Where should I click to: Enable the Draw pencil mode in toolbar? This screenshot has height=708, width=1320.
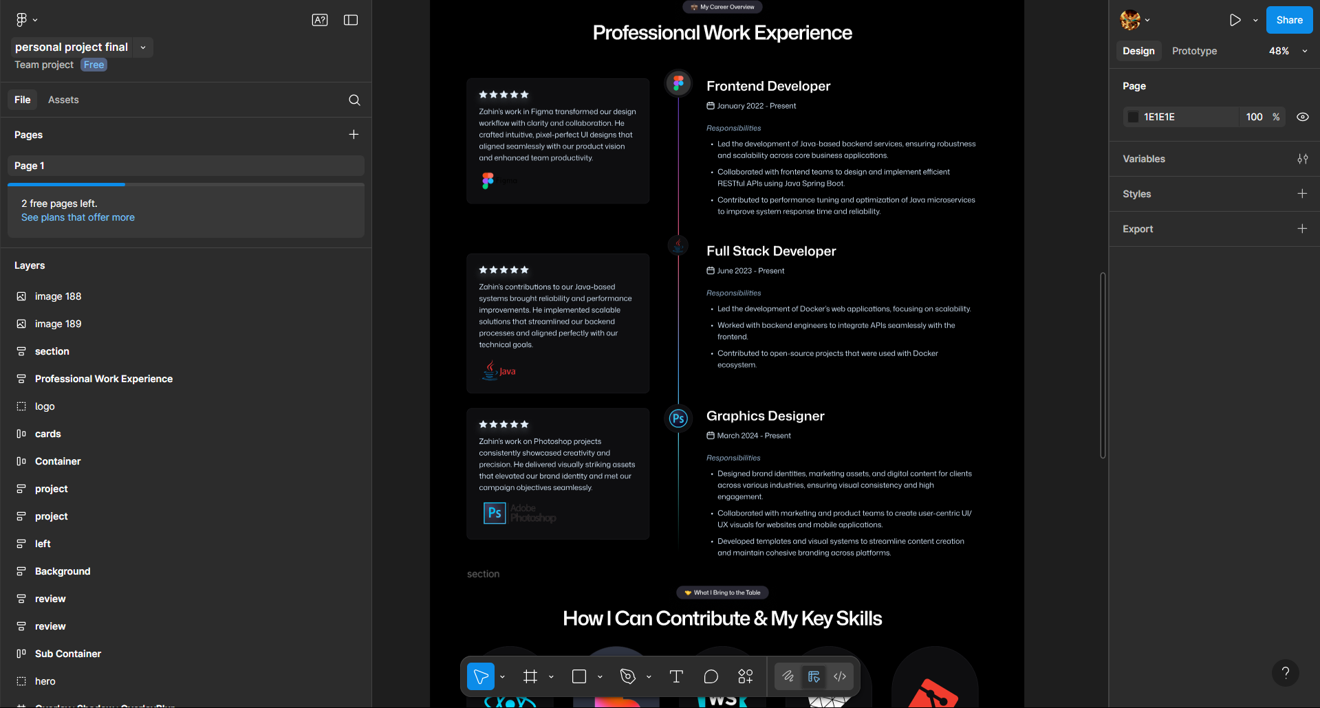(788, 676)
